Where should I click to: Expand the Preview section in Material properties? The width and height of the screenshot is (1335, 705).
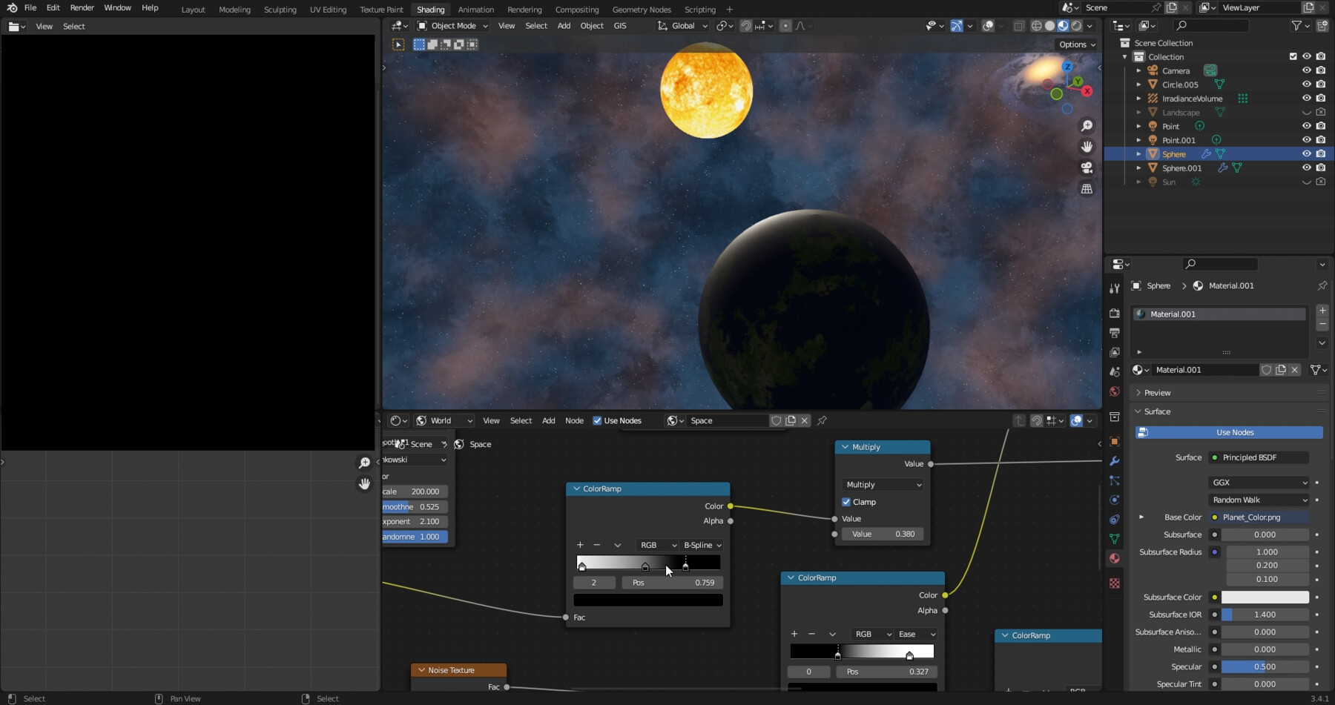(1156, 392)
